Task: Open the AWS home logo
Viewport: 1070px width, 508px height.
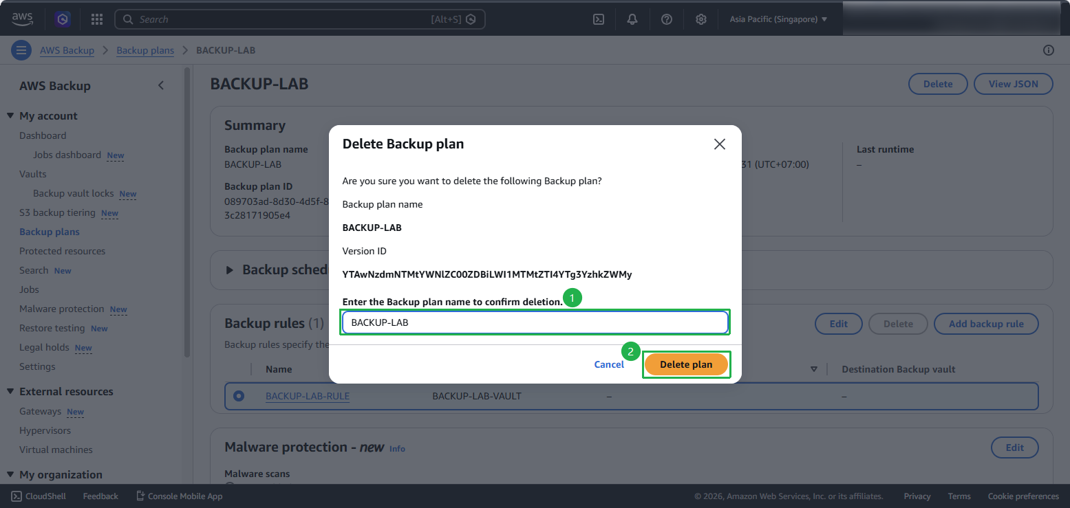Action: [x=23, y=19]
